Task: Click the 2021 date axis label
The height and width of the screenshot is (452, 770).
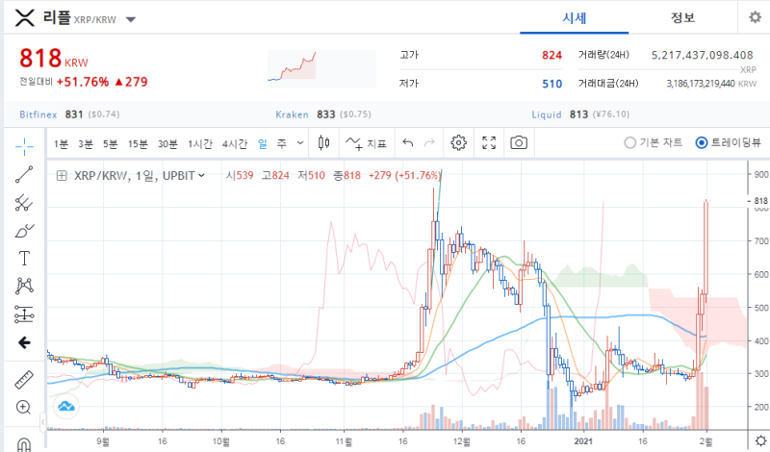Action: coord(584,441)
